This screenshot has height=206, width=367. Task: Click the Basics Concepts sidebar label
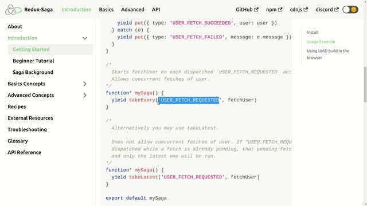click(26, 84)
